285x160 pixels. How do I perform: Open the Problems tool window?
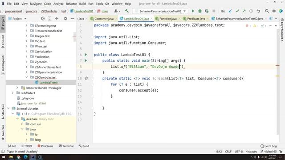45,146
